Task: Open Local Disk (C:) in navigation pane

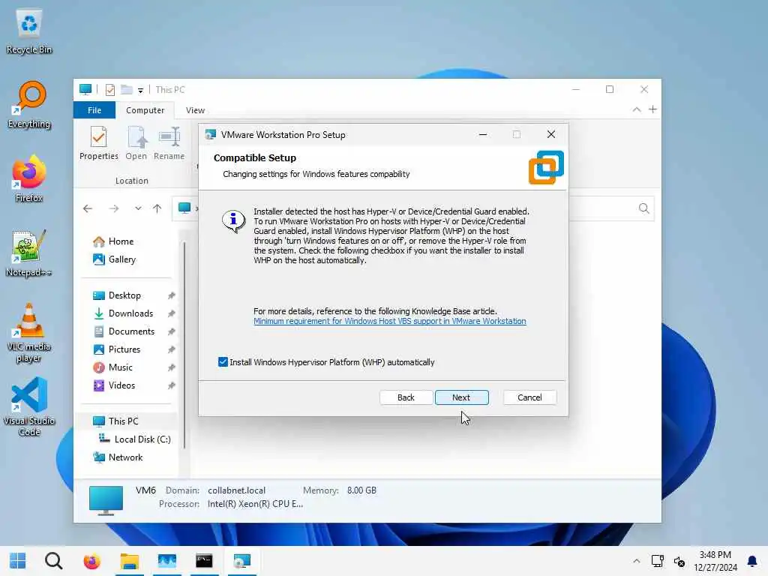Action: (135, 439)
